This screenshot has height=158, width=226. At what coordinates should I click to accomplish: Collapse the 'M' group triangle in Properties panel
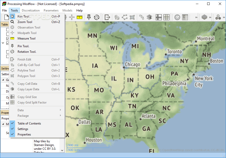tap(3, 124)
